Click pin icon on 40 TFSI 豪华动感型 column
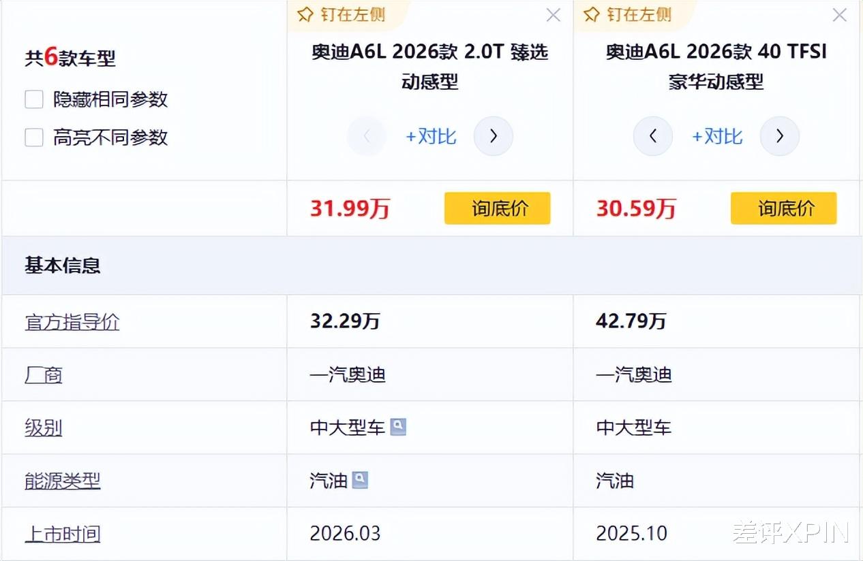Screen dimensions: 863x561 (x=592, y=14)
